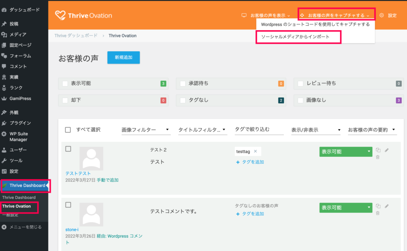Open the 表示/非表示 dropdown

click(x=316, y=130)
